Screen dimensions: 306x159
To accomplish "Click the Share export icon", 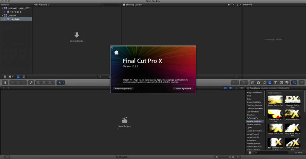I will [x=302, y=82].
